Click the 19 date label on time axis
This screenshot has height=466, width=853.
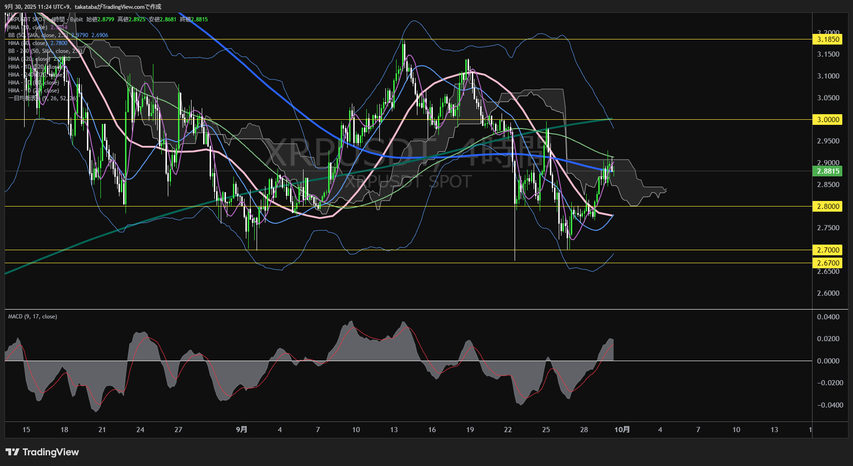[x=470, y=430]
